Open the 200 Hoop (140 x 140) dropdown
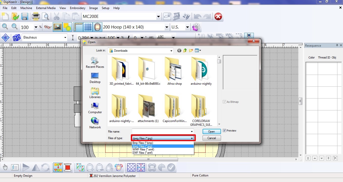Image resolution: width=343 pixels, height=182 pixels. [167, 27]
